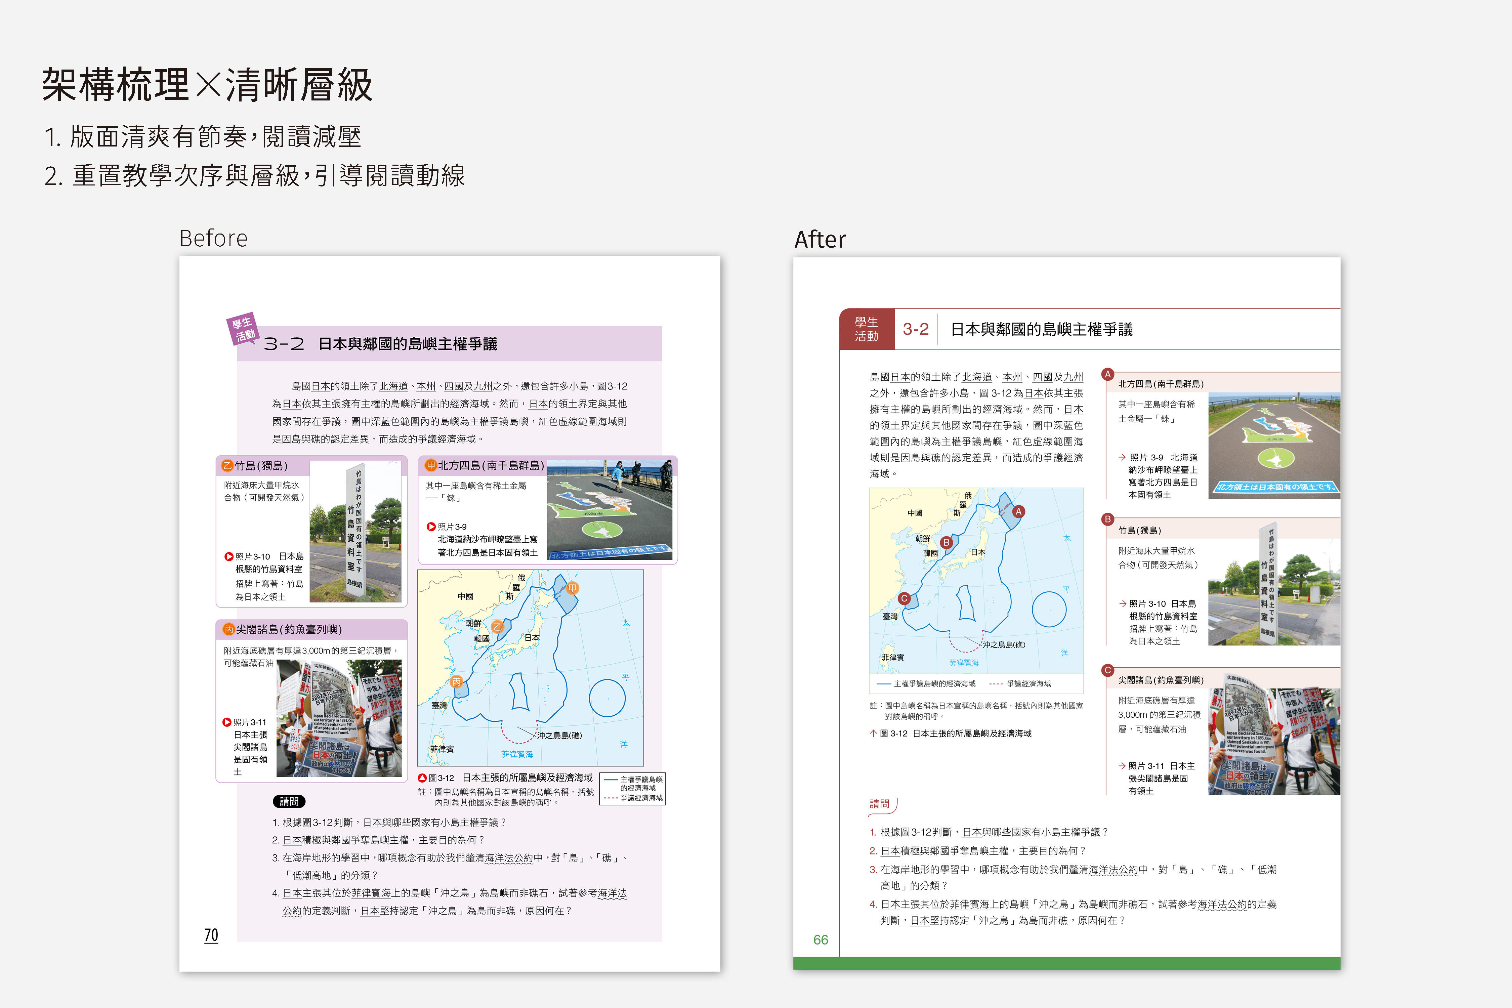Click the Before map of Japan's economic zones
Screen dimensions: 1512x1008
click(530, 668)
